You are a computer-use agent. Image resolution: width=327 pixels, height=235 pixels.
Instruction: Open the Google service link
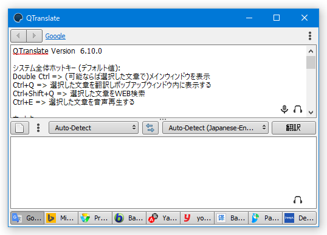[55, 36]
